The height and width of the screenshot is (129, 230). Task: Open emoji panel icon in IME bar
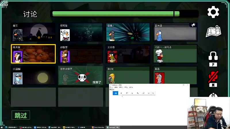tap(153, 93)
